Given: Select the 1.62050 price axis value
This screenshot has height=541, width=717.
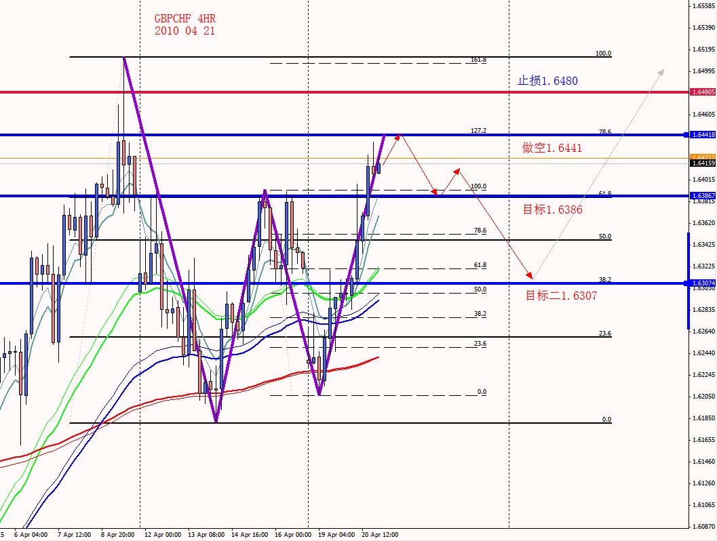Looking at the screenshot, I should tap(703, 397).
